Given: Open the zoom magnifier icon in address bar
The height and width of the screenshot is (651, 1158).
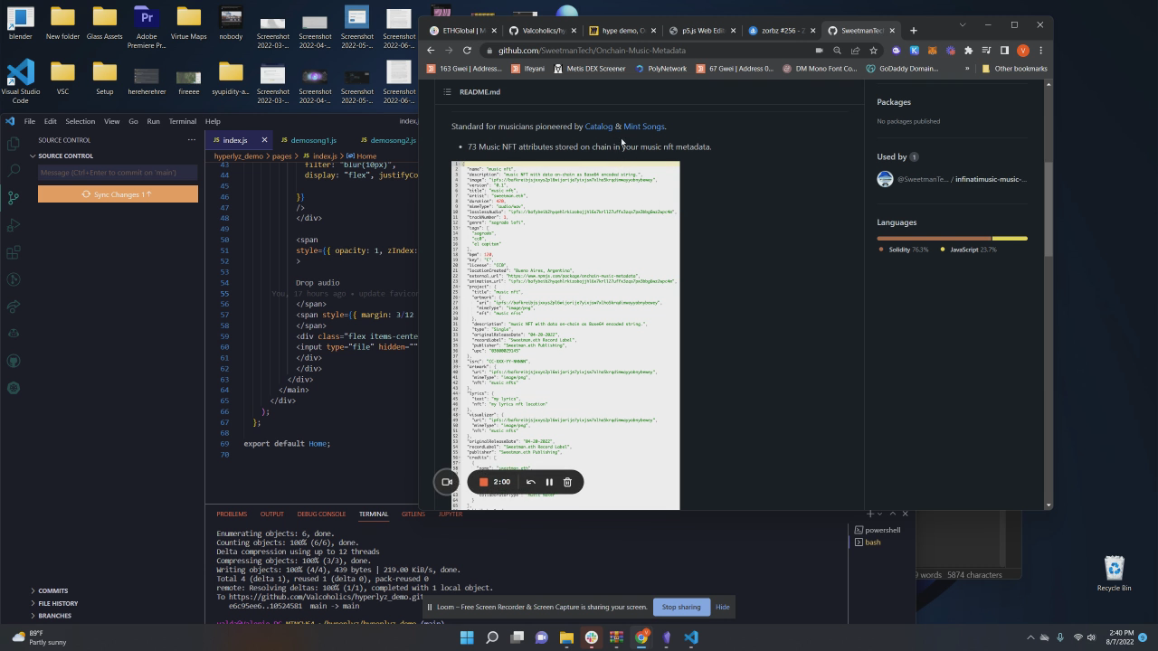Looking at the screenshot, I should click(x=837, y=51).
